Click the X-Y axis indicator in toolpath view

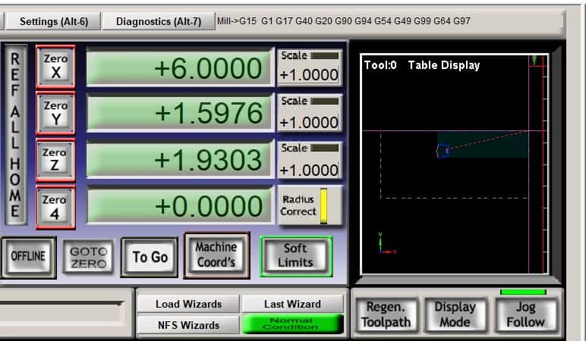tap(386, 244)
